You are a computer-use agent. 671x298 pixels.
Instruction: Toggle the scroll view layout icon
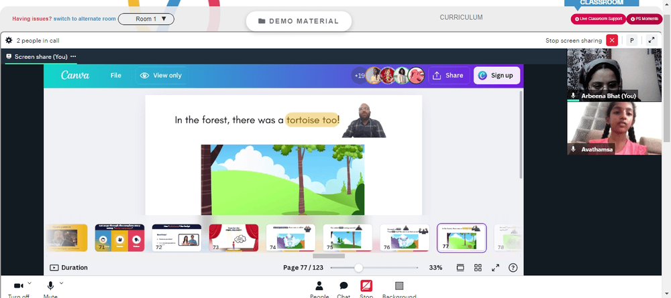pos(460,268)
